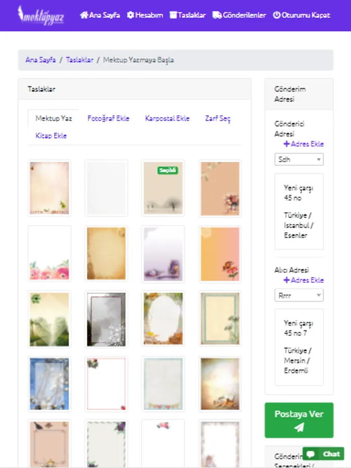
Task: Expand the Rrrr recipient address dropdown
Action: tap(299, 295)
